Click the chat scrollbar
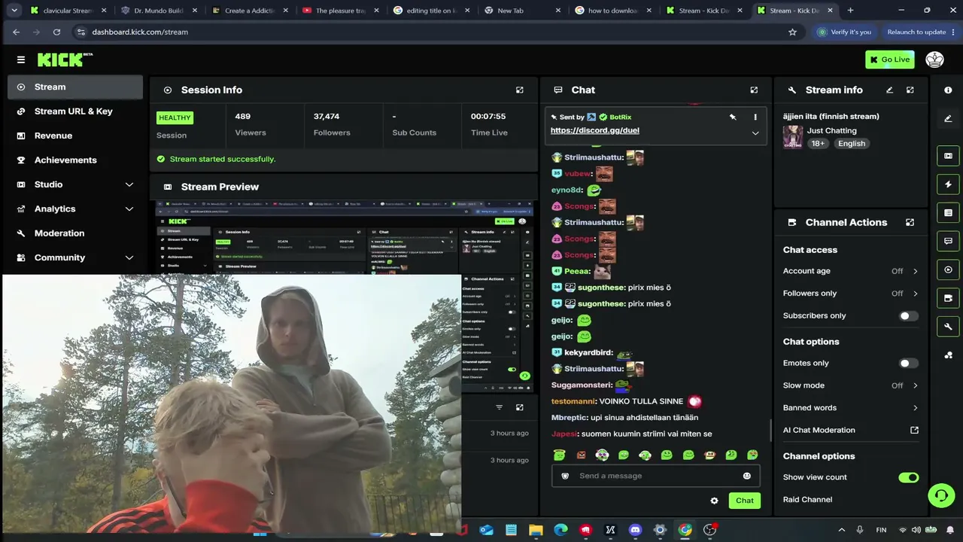Screen dimensions: 963x542 point(770,431)
